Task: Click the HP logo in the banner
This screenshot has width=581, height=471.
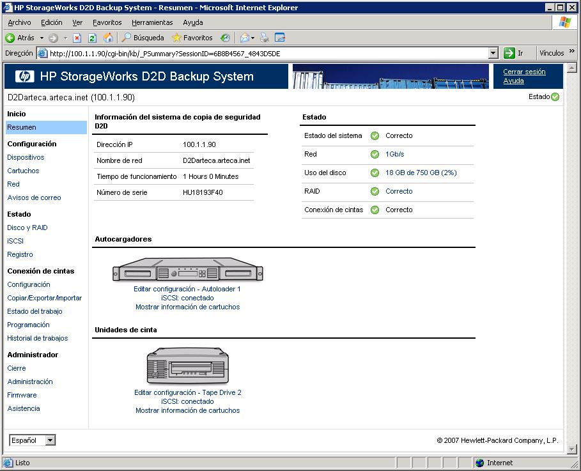Action: 24,76
